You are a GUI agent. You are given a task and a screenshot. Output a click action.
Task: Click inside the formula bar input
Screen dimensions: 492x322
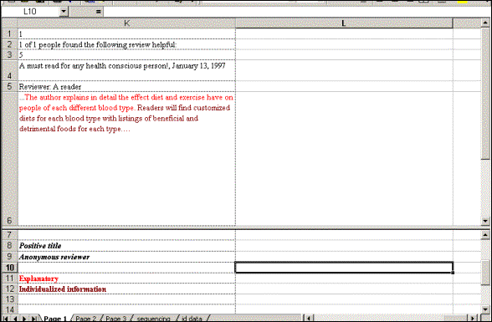click(x=296, y=12)
